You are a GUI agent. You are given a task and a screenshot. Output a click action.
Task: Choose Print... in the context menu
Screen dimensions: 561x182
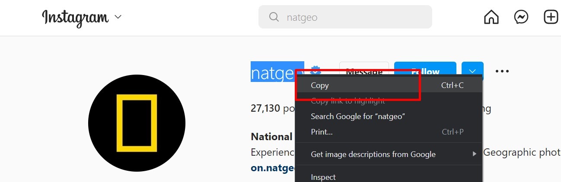pos(322,132)
